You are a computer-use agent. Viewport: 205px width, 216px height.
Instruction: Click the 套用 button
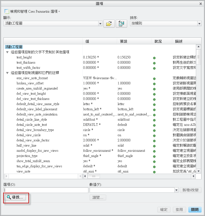click(179, 210)
